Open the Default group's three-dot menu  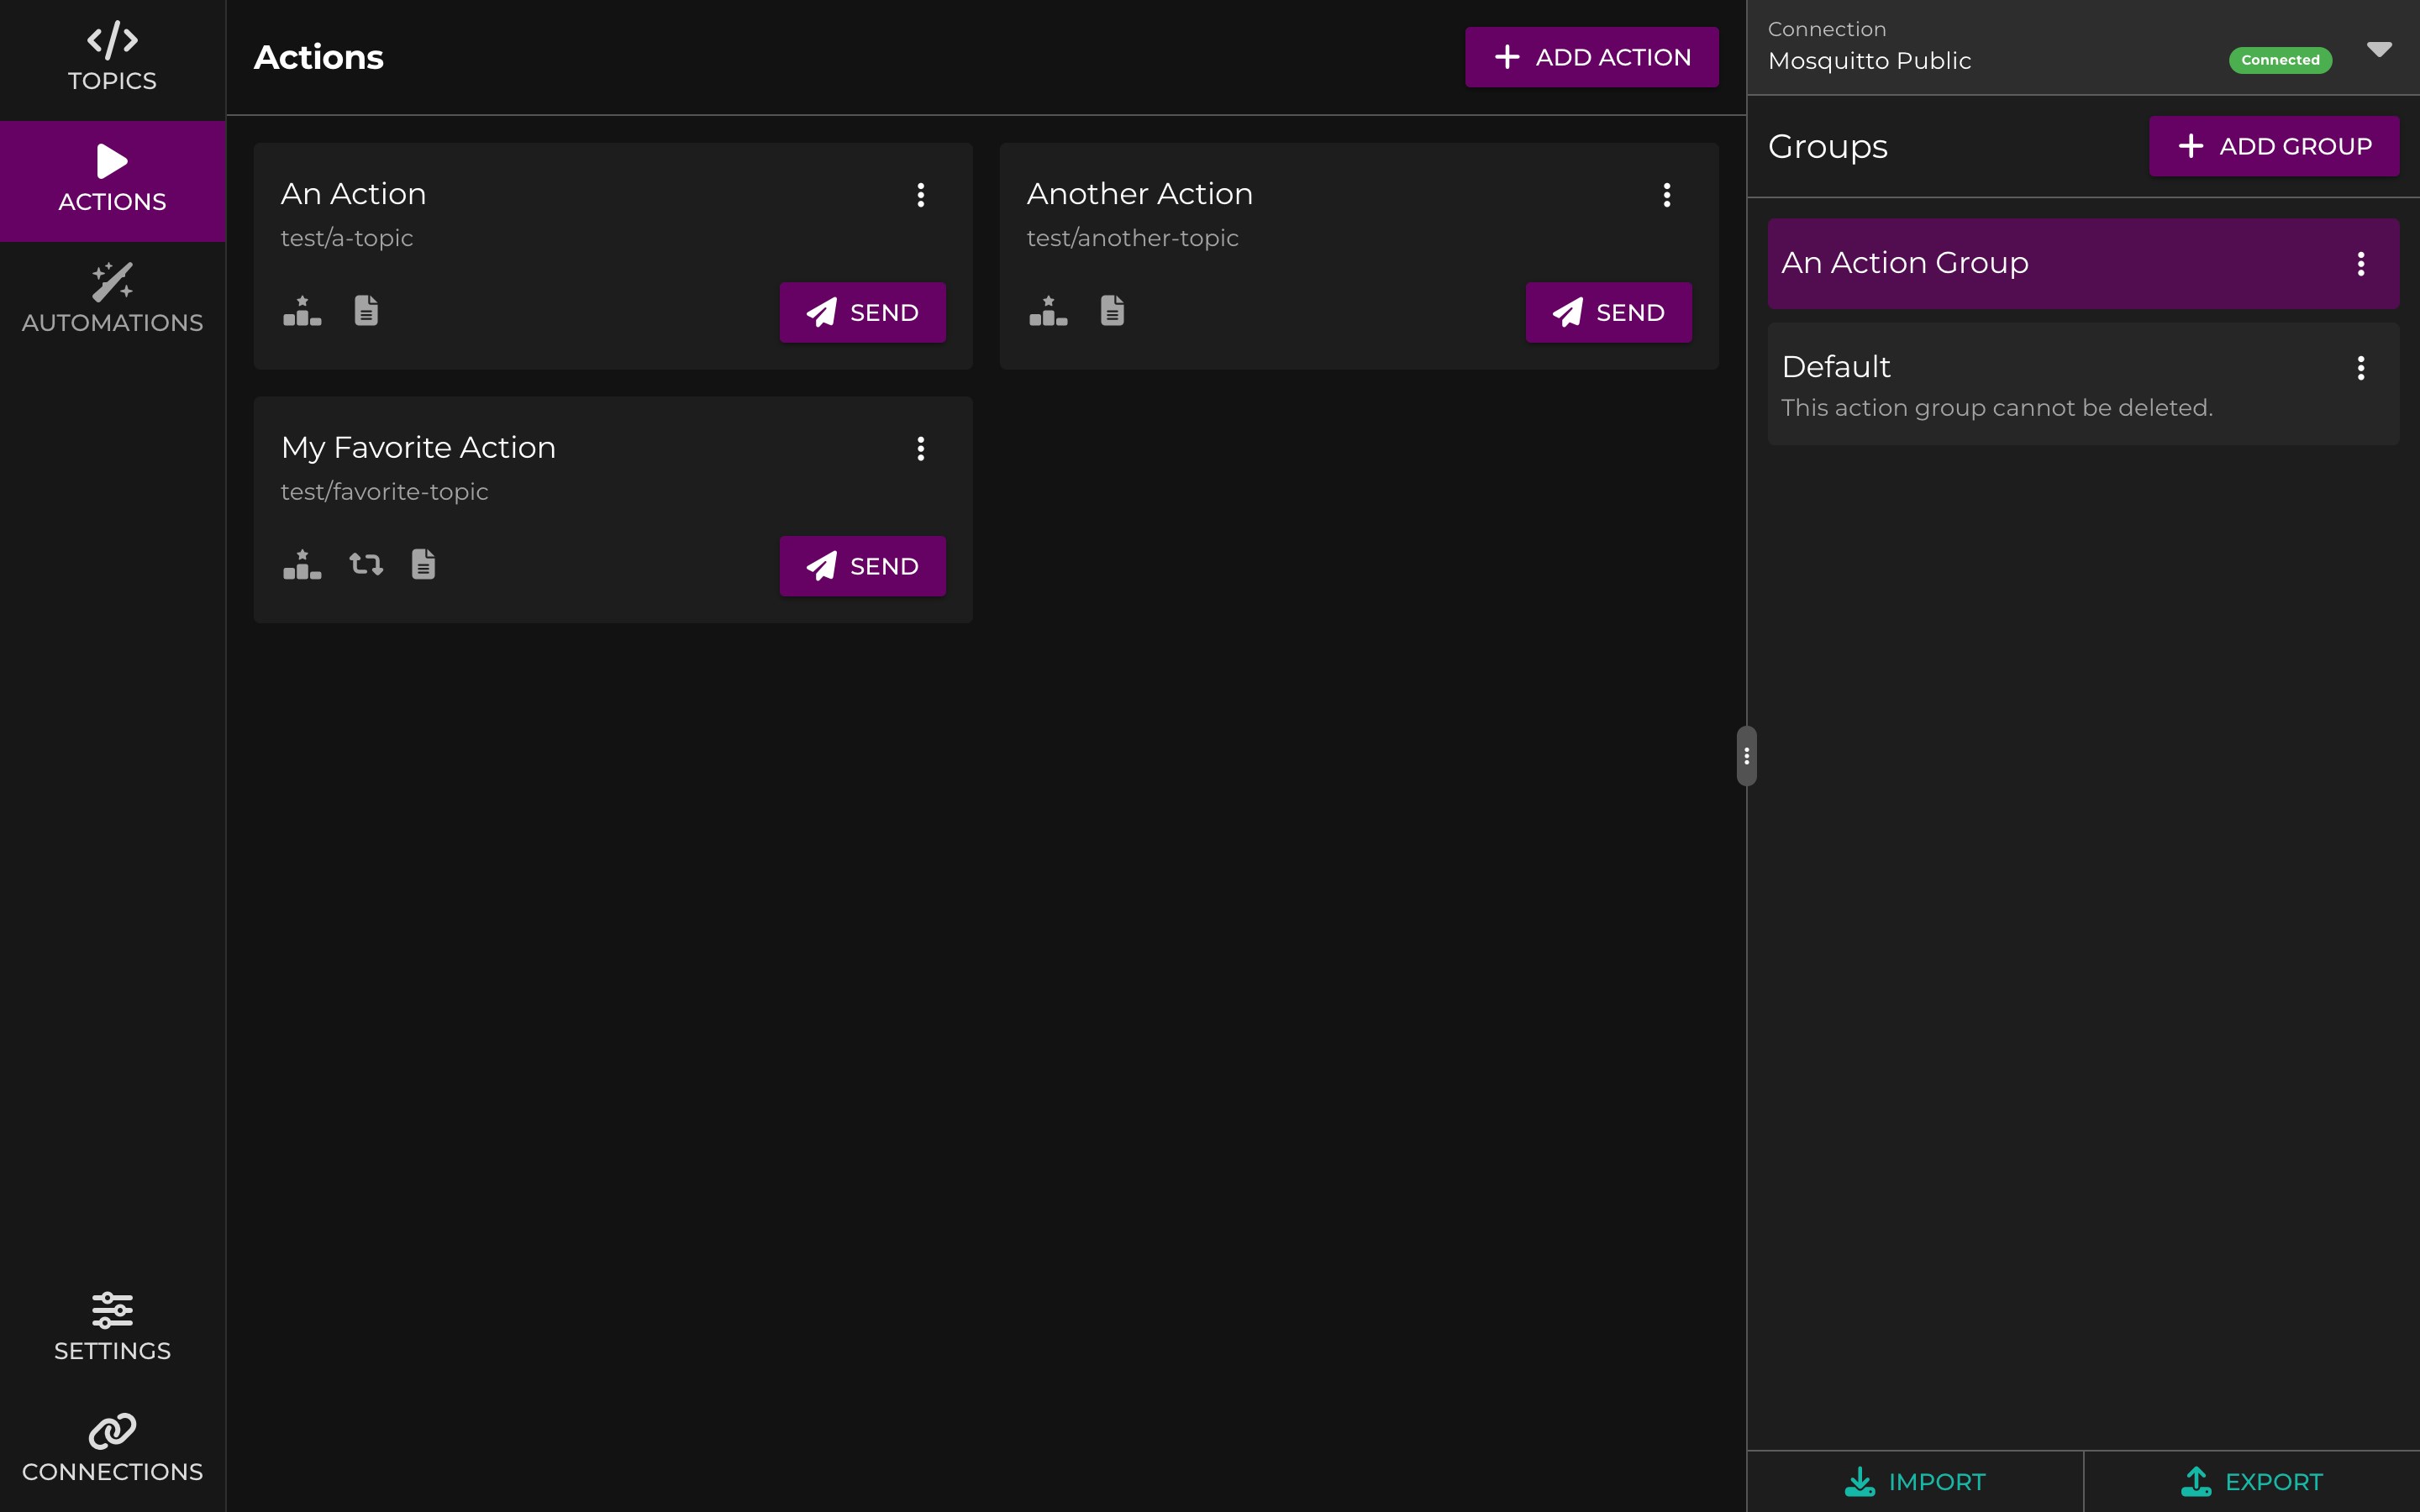point(2360,368)
